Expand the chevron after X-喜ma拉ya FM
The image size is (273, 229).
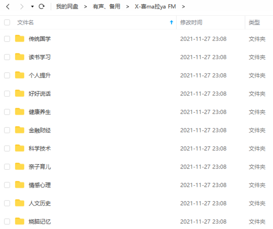coord(183,7)
